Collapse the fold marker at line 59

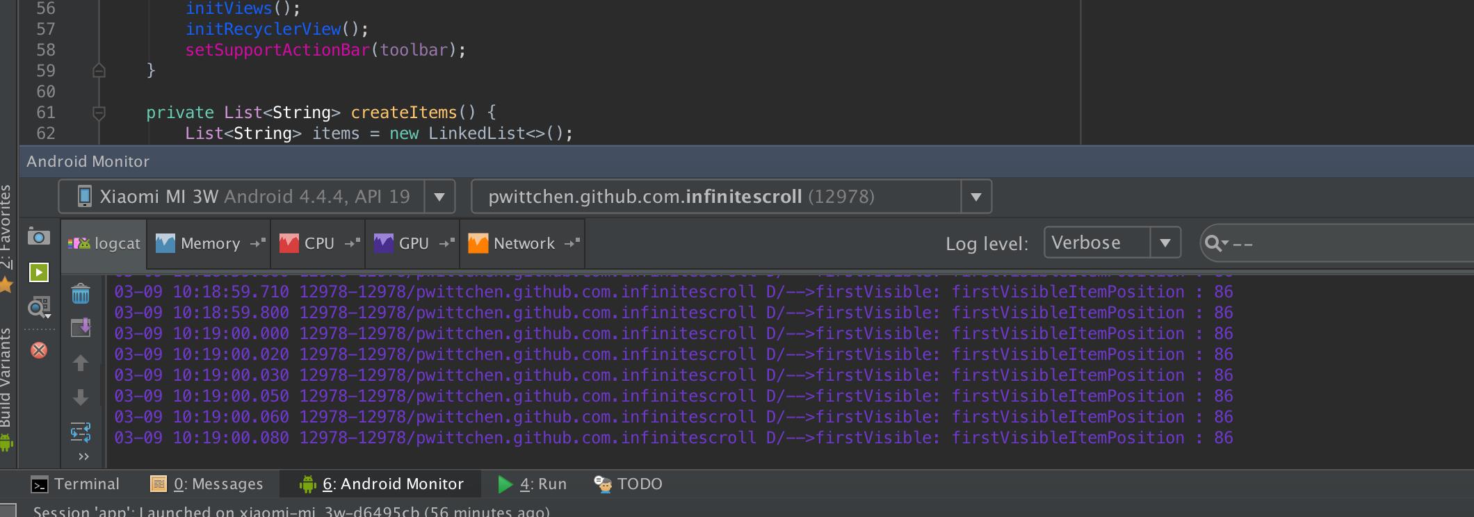coord(99,70)
